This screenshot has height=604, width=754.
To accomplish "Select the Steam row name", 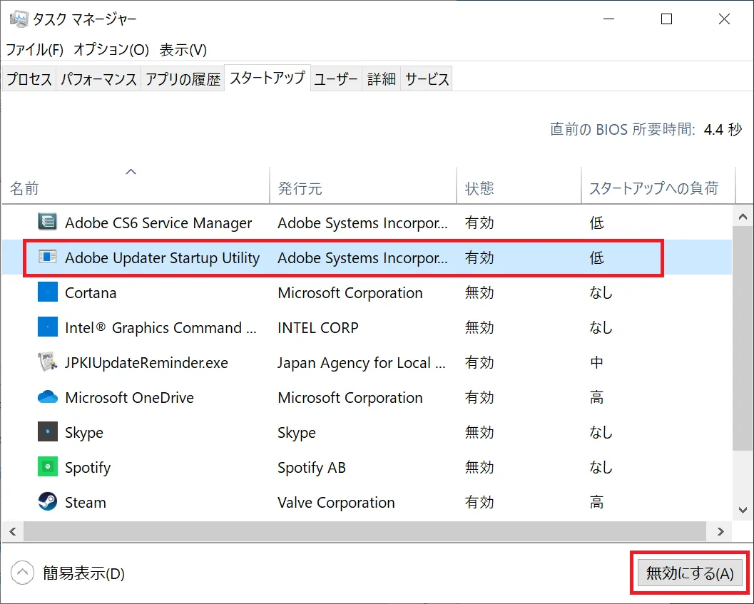I will tap(85, 503).
